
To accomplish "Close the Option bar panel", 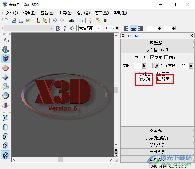I will click(x=192, y=36).
